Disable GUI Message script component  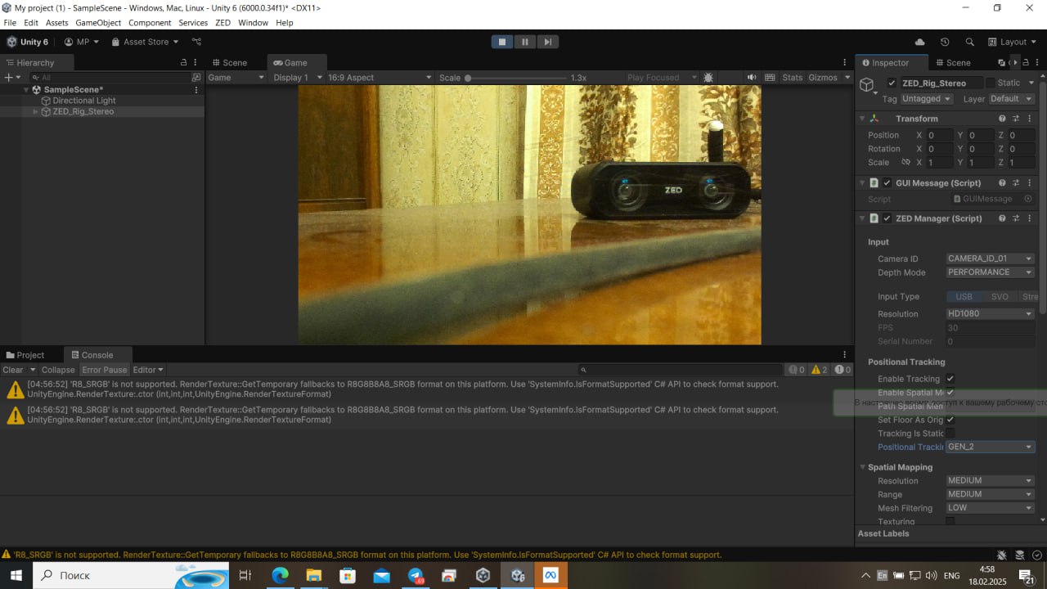[x=887, y=183]
